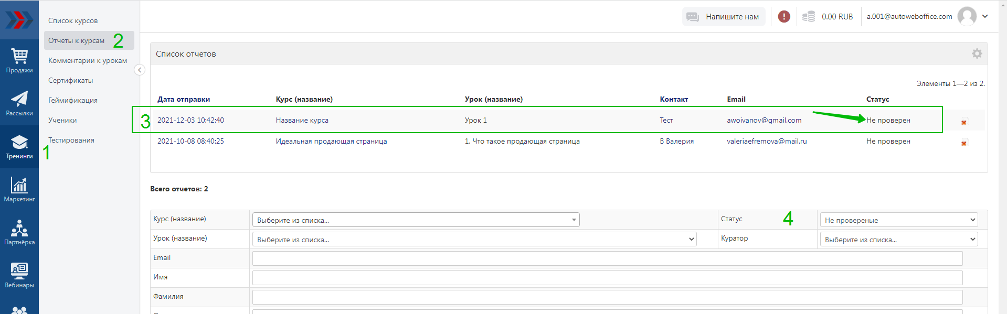Screen dimensions: 1007x314
Task: Expand the Курс (название) filter dropdown
Action: tap(416, 220)
